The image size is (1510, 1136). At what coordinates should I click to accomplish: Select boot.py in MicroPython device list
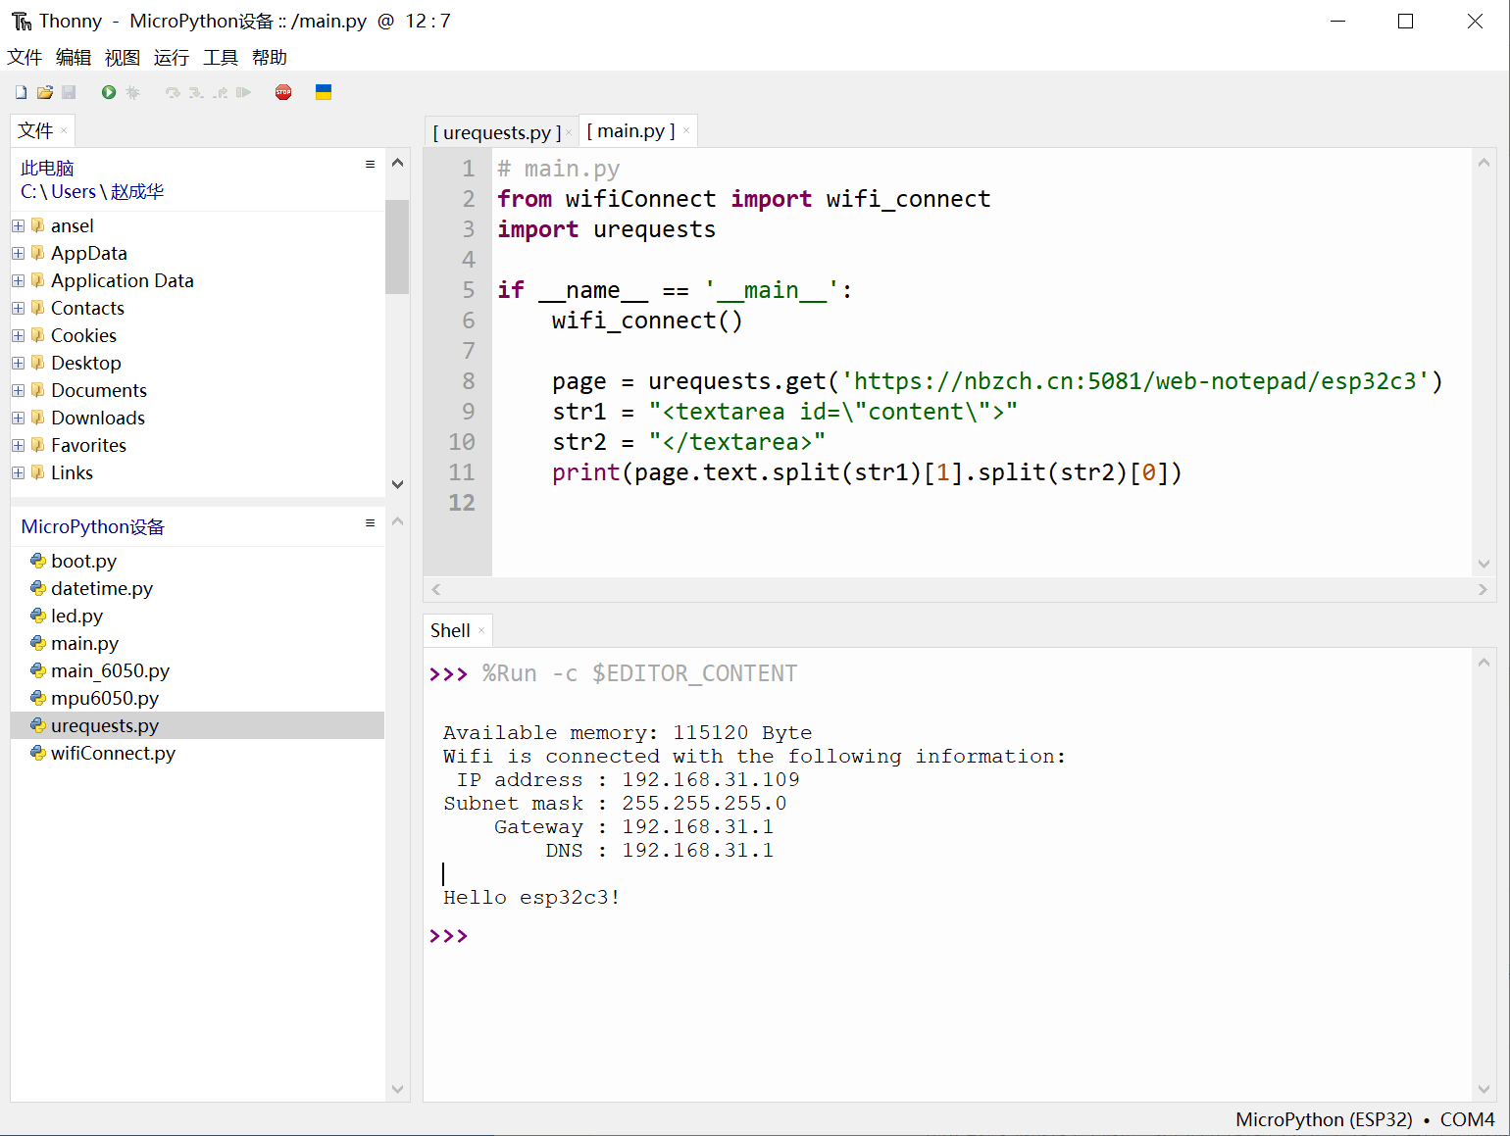[83, 561]
